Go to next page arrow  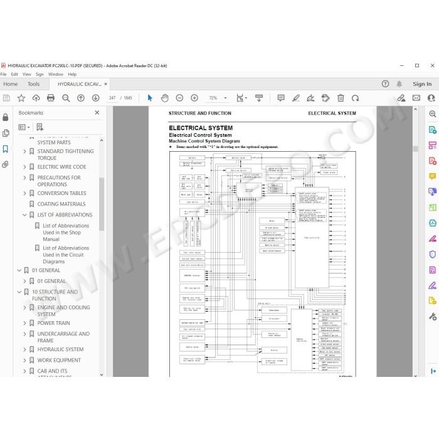click(x=95, y=98)
